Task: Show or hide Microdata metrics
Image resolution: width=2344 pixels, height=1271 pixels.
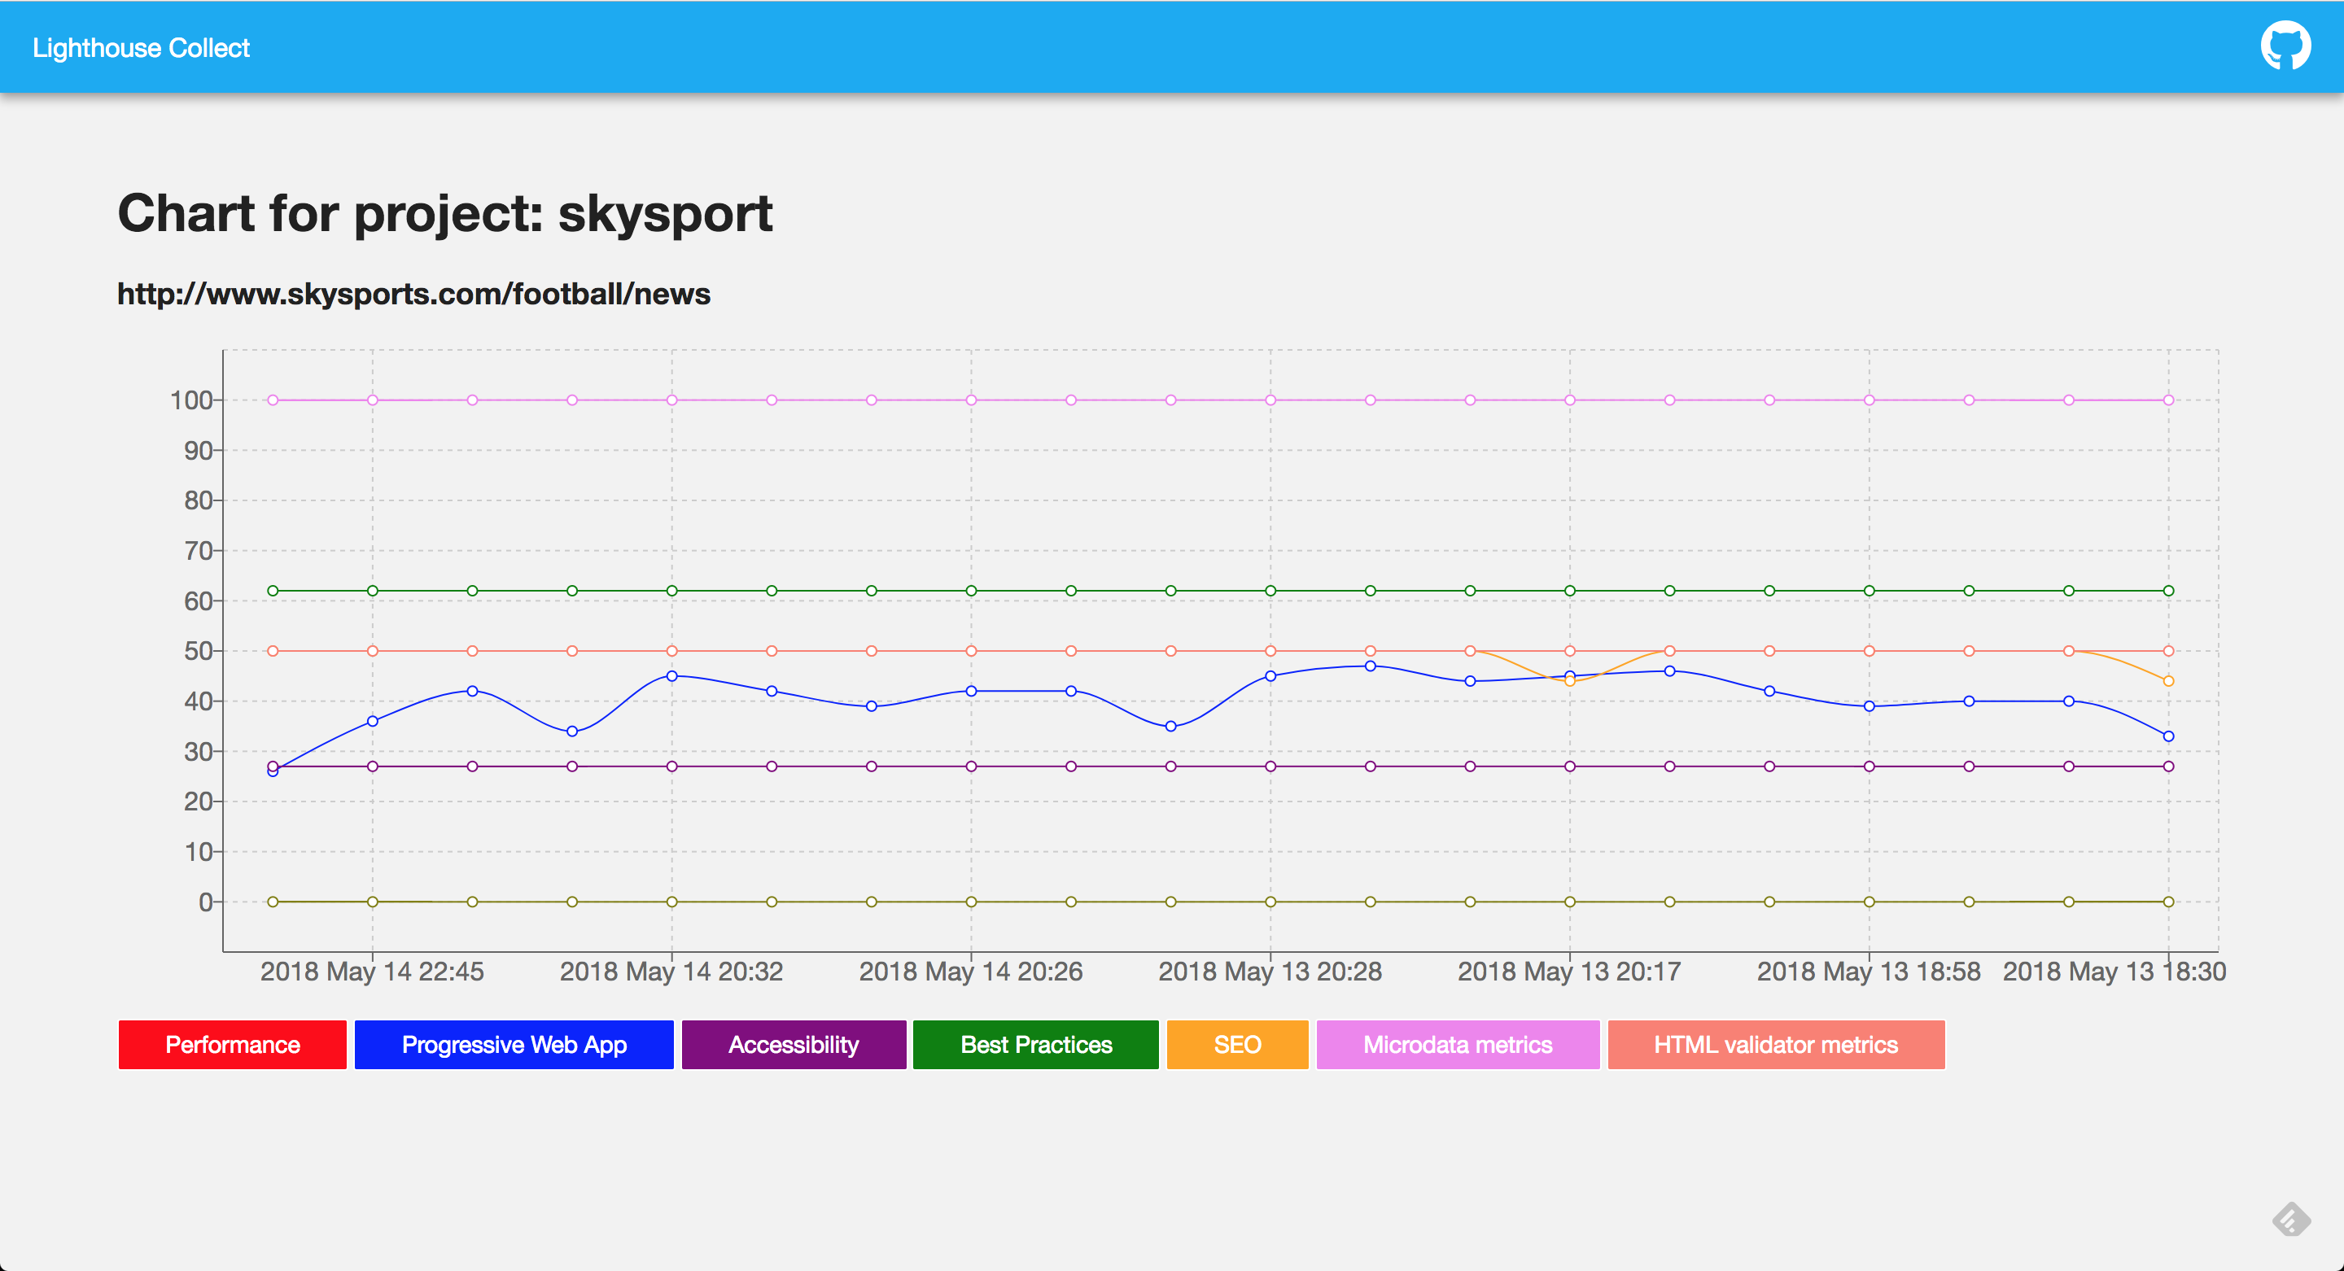Action: click(1457, 1045)
